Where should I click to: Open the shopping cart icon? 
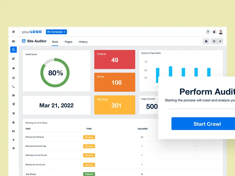tap(13, 113)
